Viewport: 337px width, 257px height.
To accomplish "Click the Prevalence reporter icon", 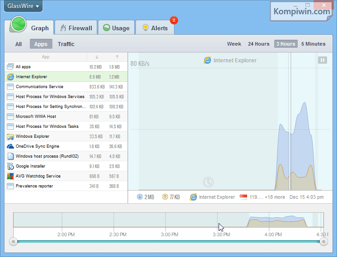I will click(10, 186).
